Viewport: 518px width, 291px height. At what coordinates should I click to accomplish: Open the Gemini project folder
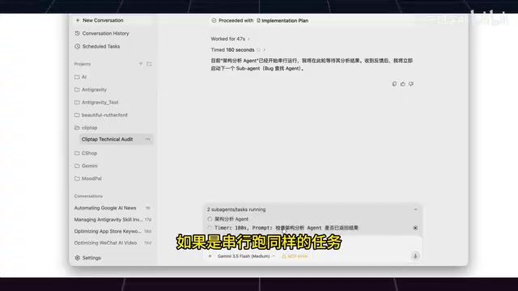pos(86,166)
